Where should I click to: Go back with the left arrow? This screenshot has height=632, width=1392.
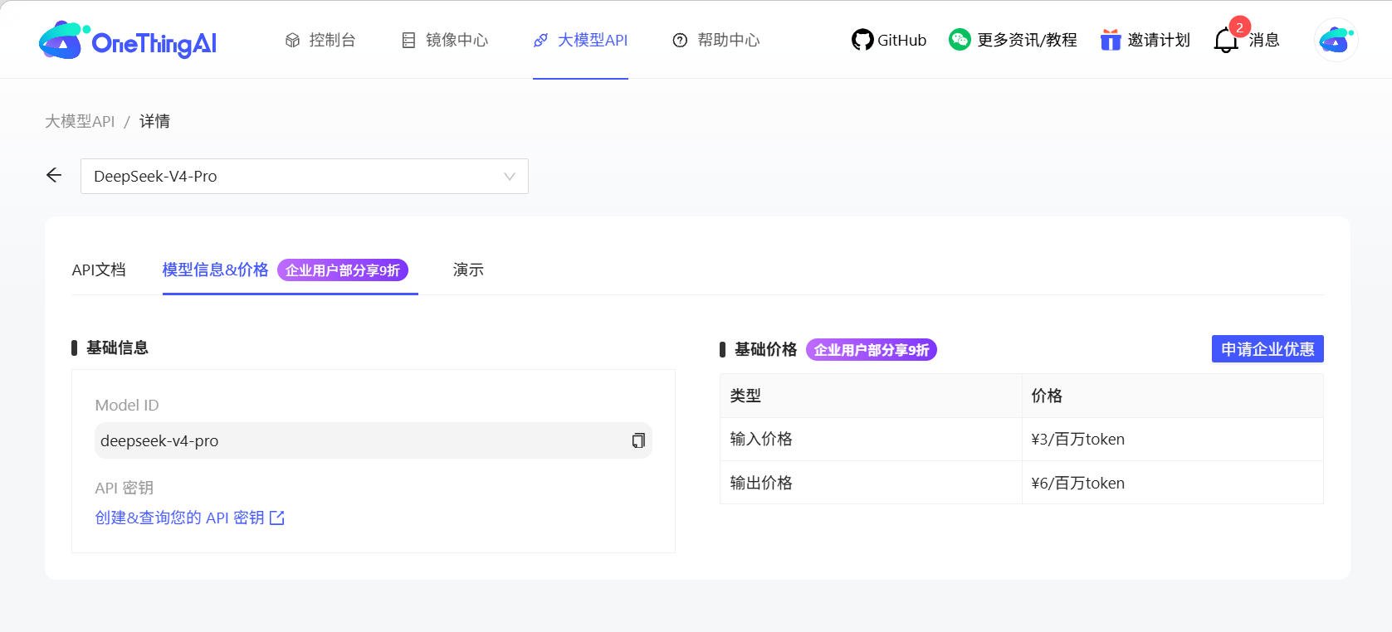[x=54, y=175]
